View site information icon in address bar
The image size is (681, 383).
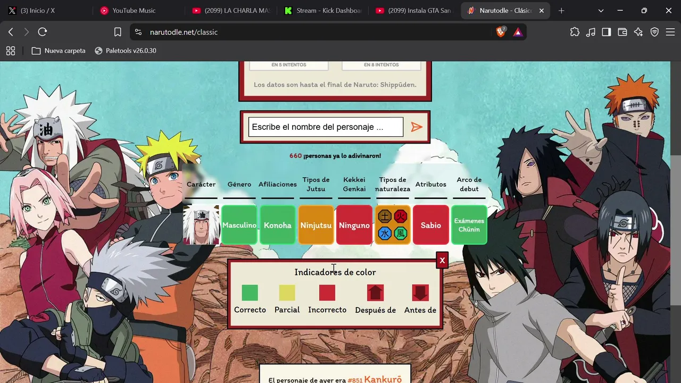pos(138,32)
